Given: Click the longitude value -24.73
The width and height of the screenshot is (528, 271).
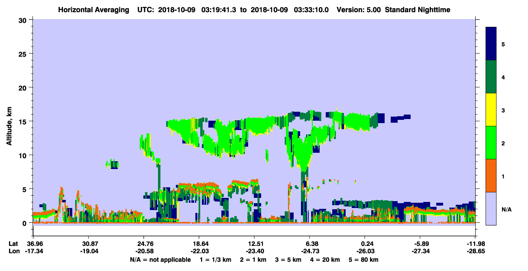Looking at the screenshot, I should pos(309,251).
